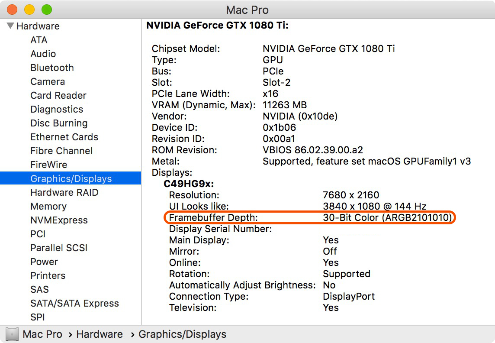Image resolution: width=495 pixels, height=343 pixels.
Task: Click the Connection Type value DisplayPort
Action: tap(349, 297)
